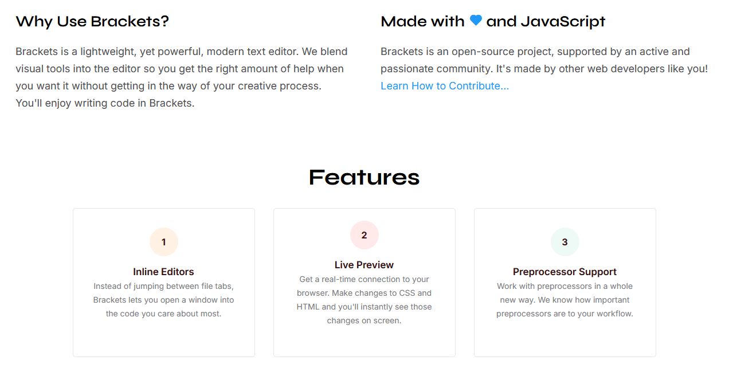
Task: Click the number 2 circle badge
Action: (364, 235)
